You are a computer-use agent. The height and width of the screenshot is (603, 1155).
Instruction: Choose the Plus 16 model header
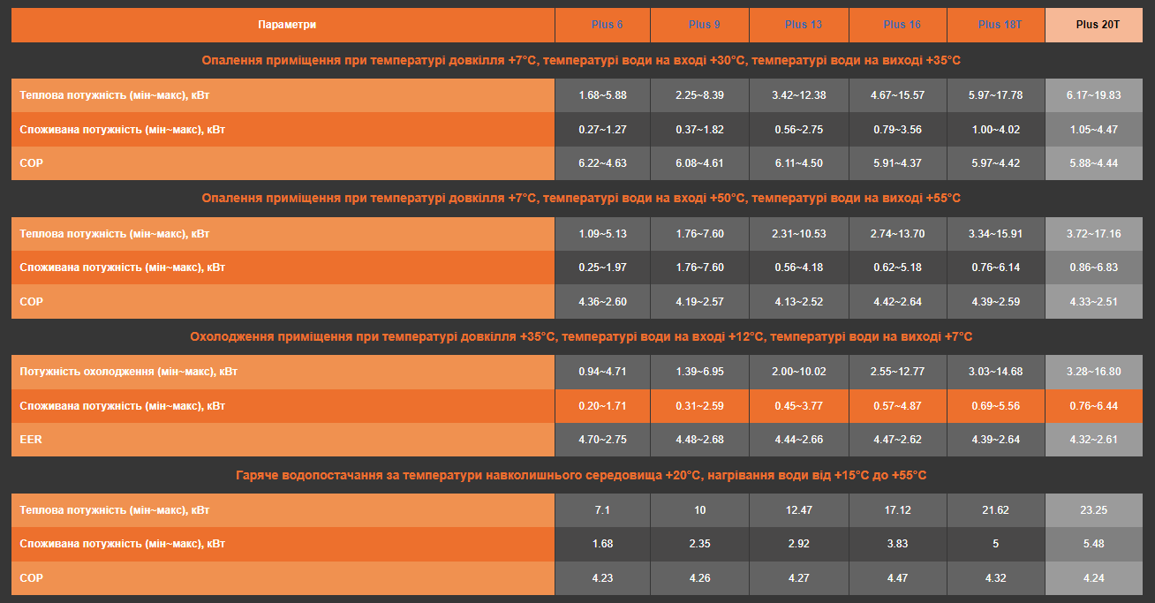[902, 25]
